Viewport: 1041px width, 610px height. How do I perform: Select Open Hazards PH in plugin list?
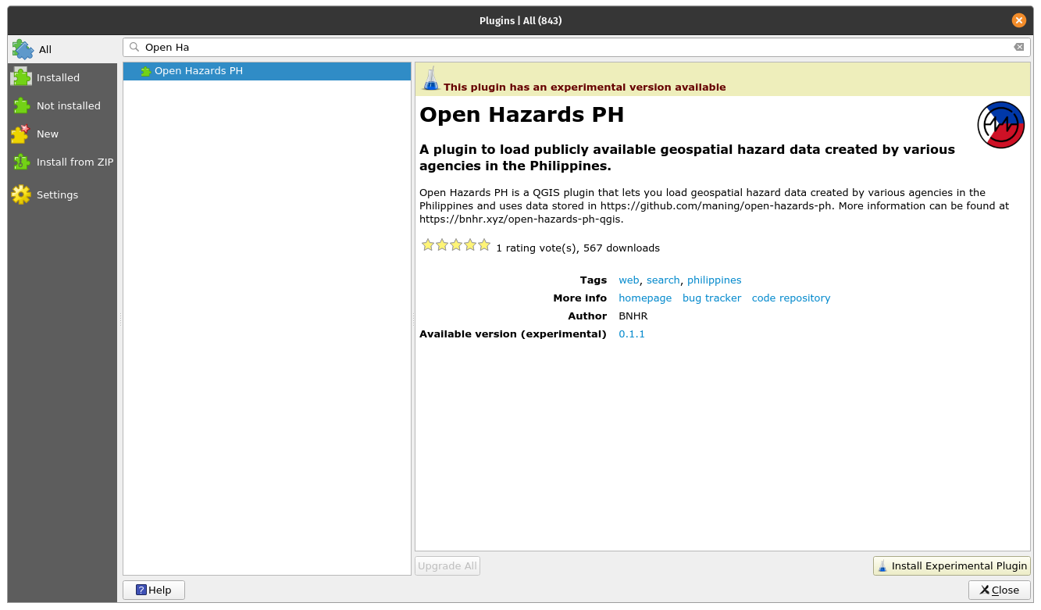point(198,71)
